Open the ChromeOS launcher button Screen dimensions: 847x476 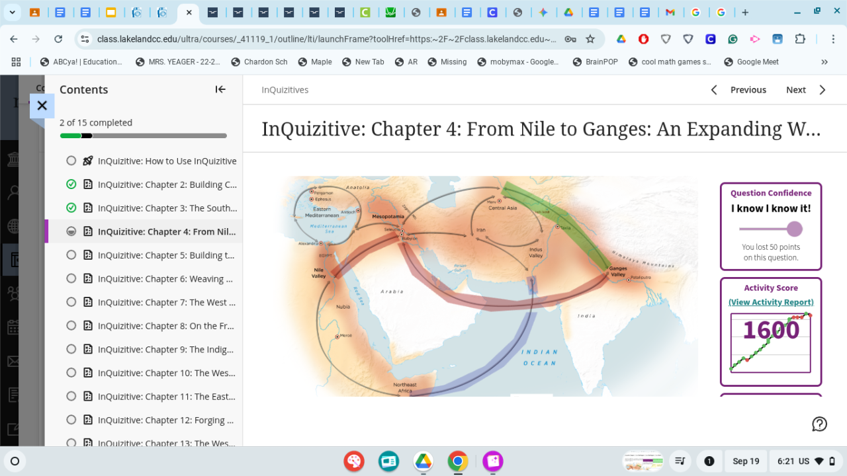point(15,461)
